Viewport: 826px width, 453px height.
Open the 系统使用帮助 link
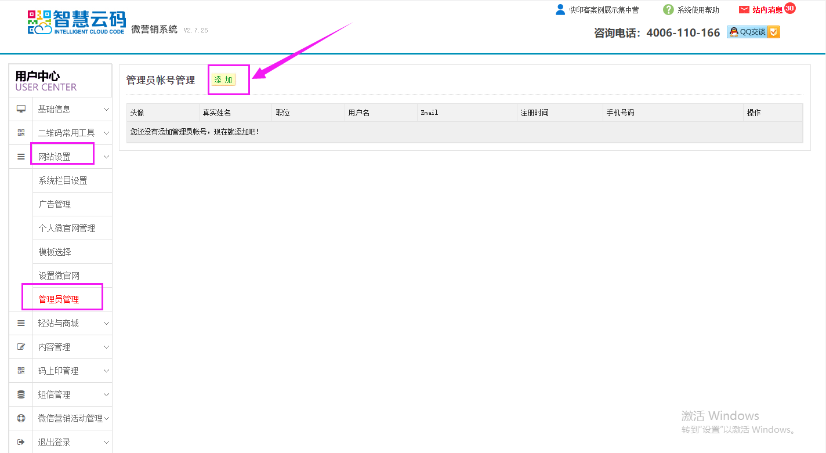(698, 10)
